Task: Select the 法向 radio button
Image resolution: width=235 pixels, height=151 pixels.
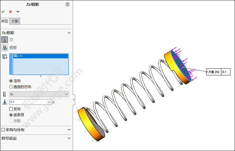Action: click(x=11, y=81)
